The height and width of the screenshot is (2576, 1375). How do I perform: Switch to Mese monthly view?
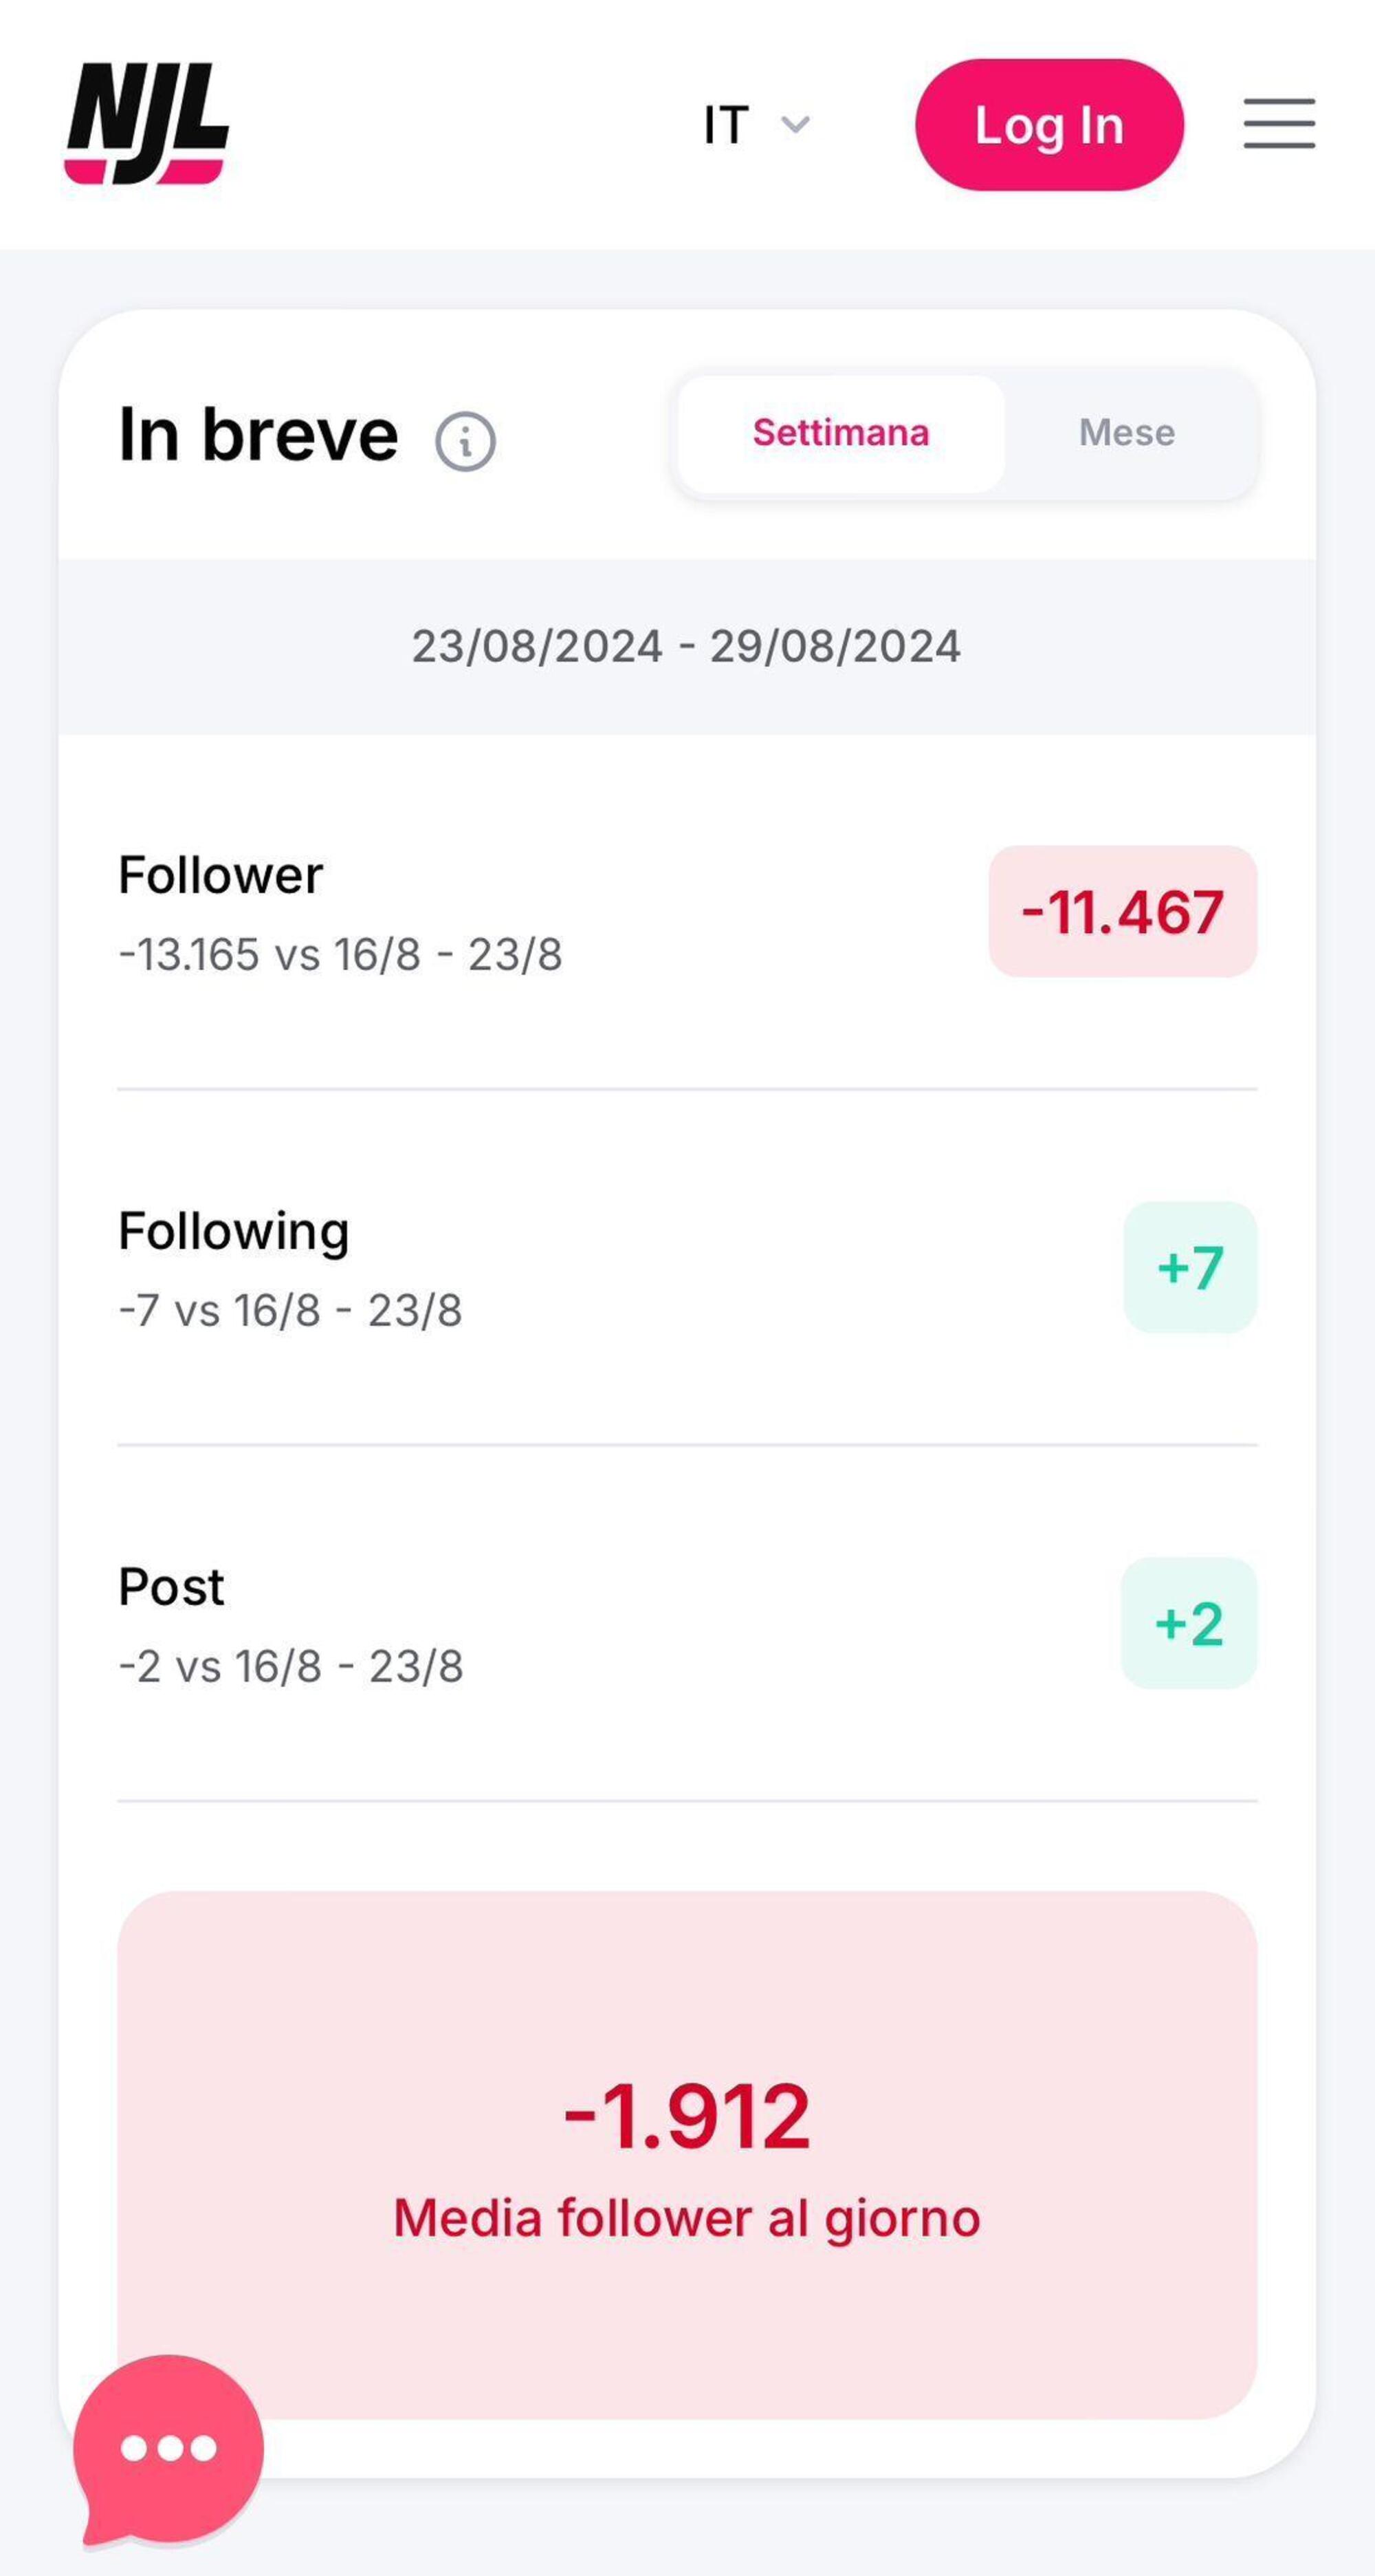click(1127, 431)
